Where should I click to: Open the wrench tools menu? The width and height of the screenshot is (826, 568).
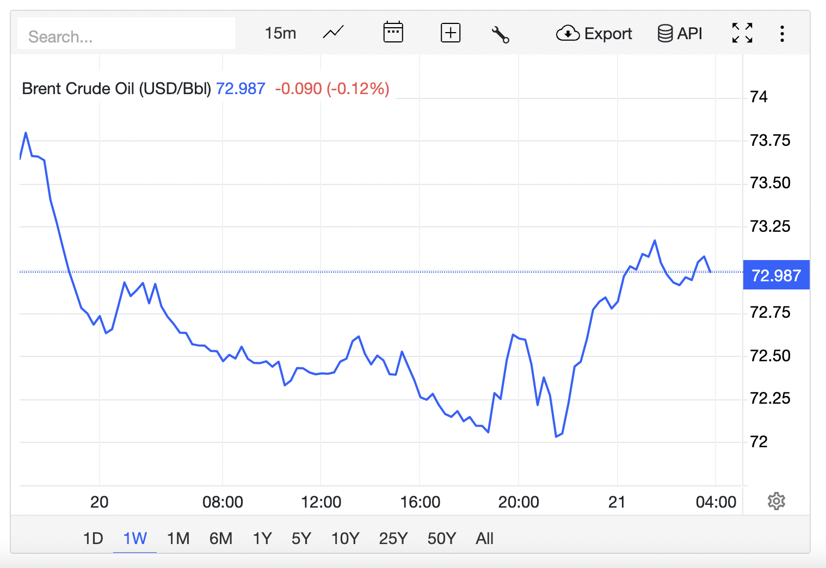click(x=501, y=34)
